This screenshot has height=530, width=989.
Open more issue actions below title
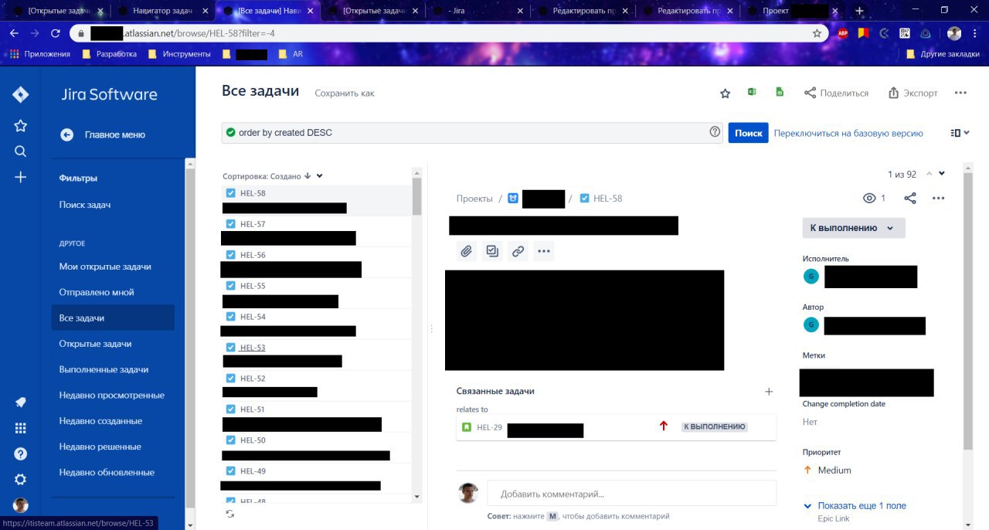coord(544,250)
